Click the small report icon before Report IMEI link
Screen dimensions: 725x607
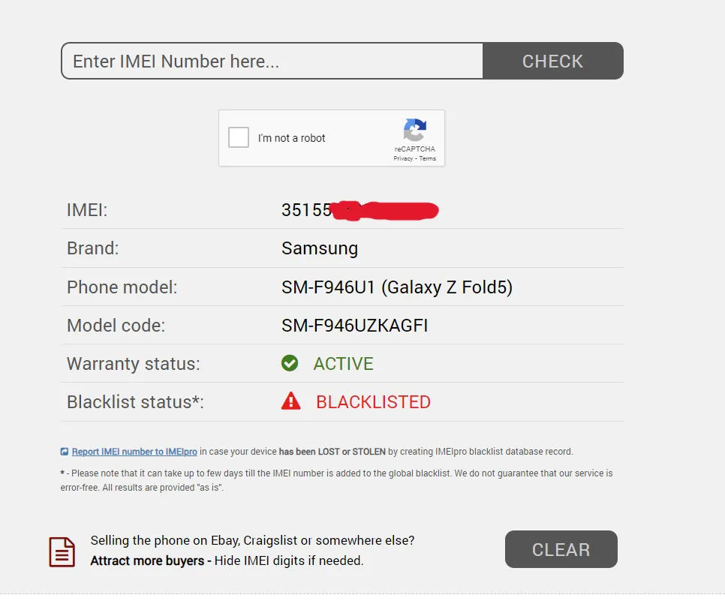click(64, 451)
